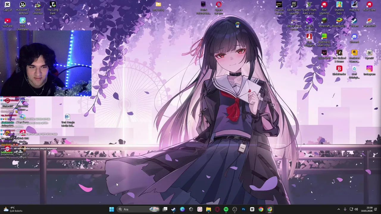Screen dimensions: 381x214
Task: Select the Instagram desktop shortcut
Action: point(369,71)
